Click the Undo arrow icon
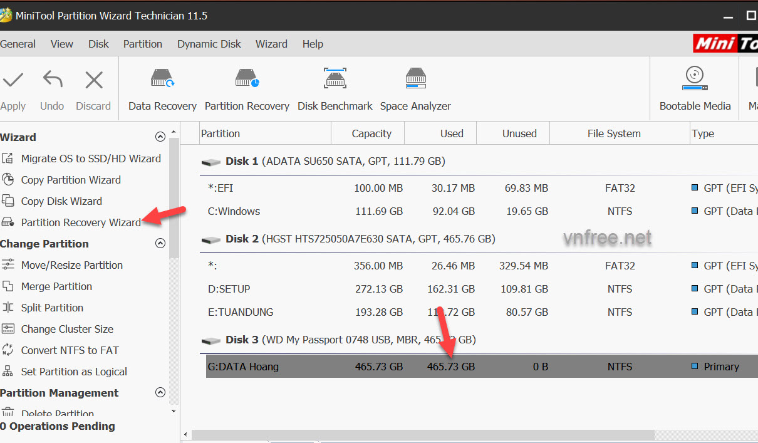758x443 pixels. (52, 80)
